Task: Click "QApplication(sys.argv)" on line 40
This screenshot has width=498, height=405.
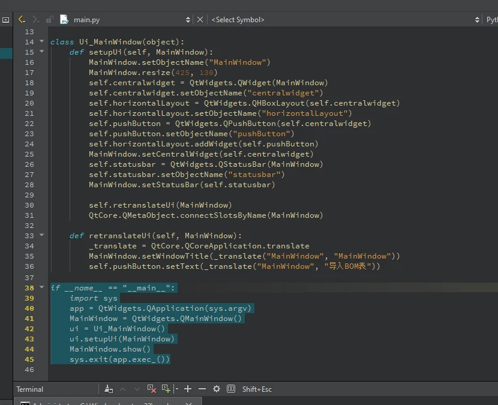Action: click(x=199, y=308)
